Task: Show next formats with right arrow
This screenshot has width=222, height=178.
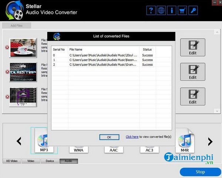Action: 210,141
